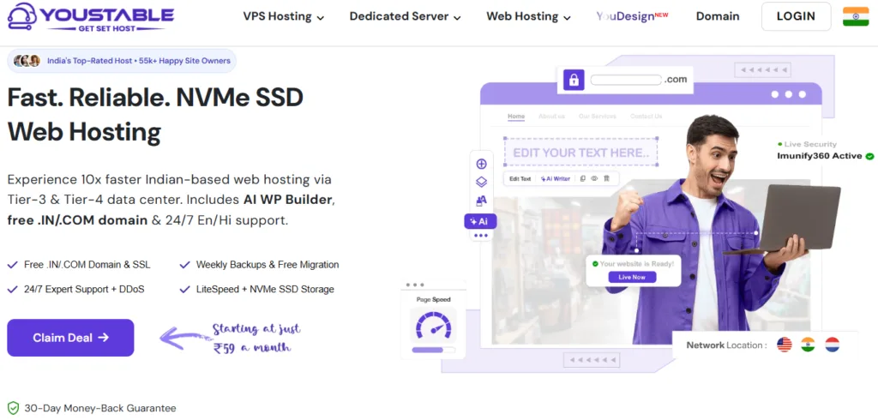
Task: Click the customer avatars in the top-rated badge
Action: click(27, 61)
